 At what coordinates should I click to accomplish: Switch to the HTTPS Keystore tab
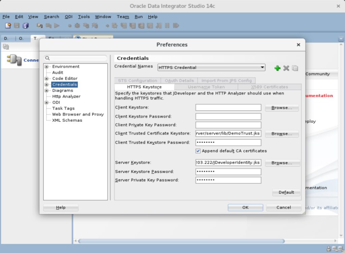[x=144, y=87]
